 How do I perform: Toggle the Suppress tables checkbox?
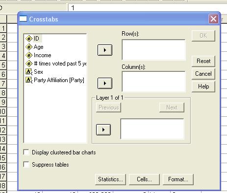click(x=26, y=165)
